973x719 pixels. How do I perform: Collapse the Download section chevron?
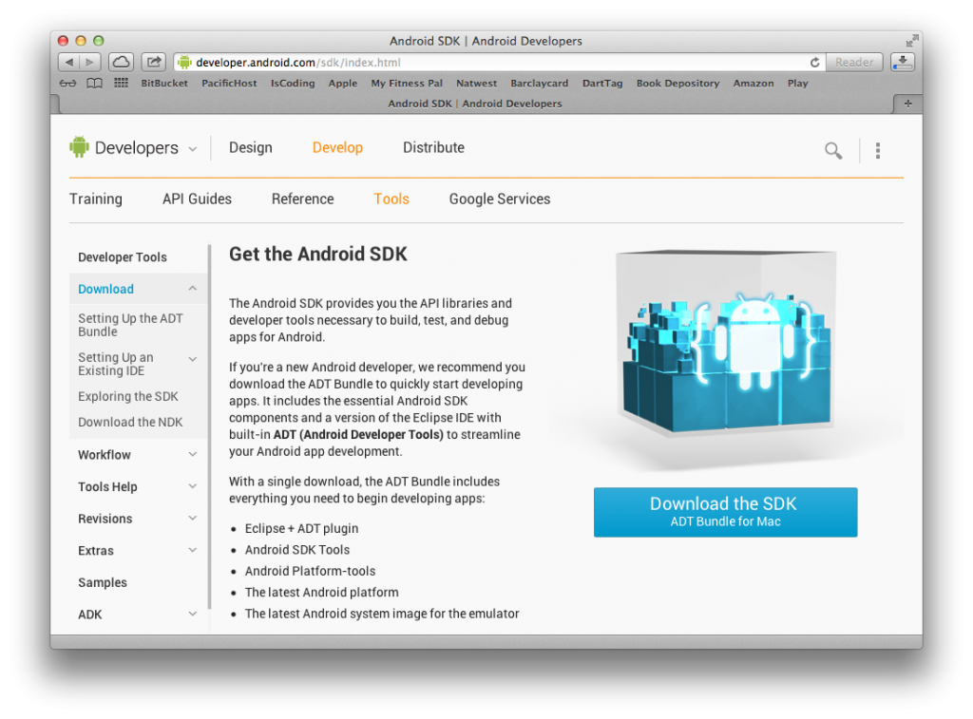pyautogui.click(x=192, y=289)
